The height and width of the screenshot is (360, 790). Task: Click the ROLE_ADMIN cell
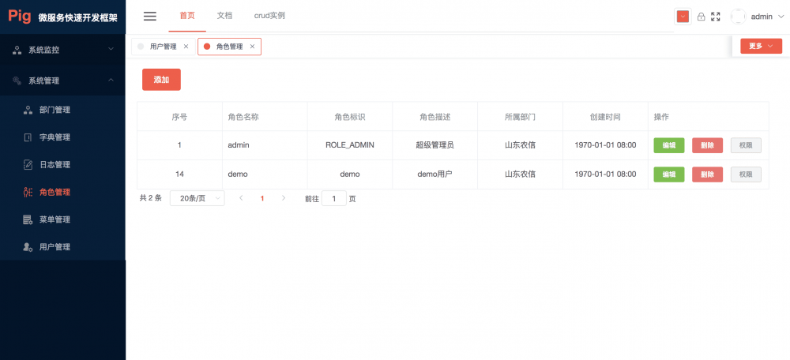coord(350,145)
